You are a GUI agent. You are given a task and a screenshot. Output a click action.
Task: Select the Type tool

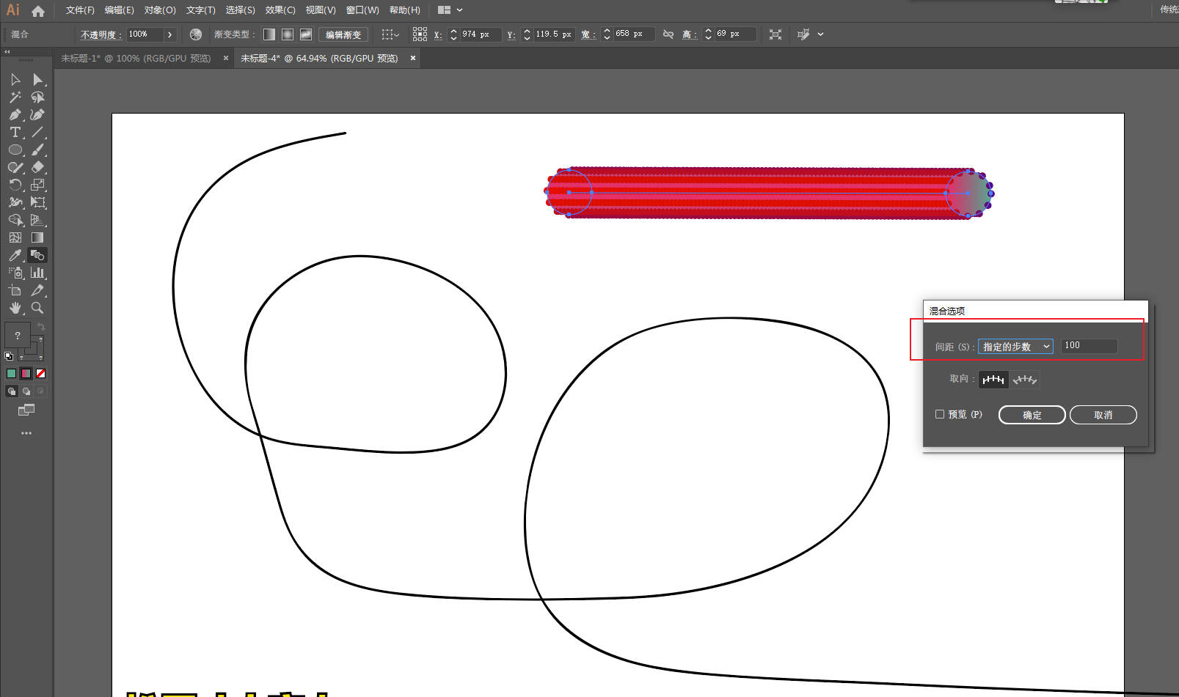[x=15, y=133]
